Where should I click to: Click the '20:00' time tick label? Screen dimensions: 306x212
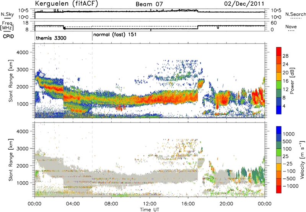226,204
